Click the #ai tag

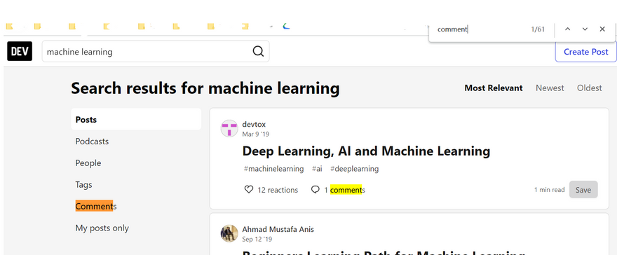point(317,169)
